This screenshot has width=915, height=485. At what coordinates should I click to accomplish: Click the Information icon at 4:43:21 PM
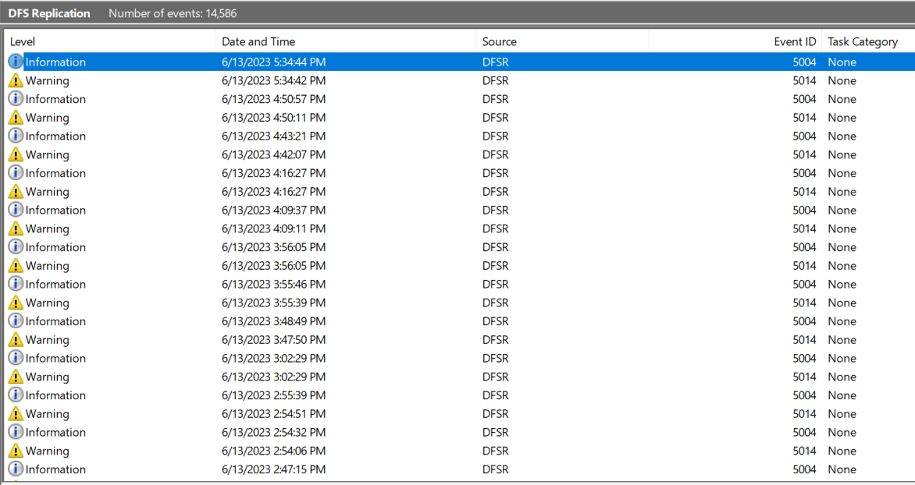coord(16,135)
